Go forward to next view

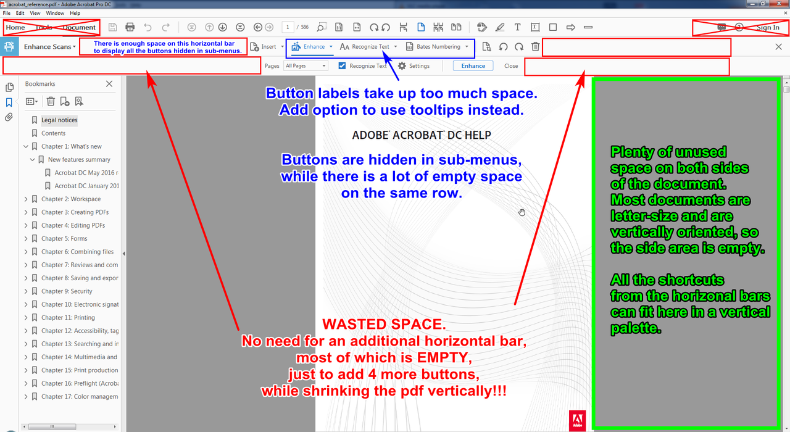[268, 27]
